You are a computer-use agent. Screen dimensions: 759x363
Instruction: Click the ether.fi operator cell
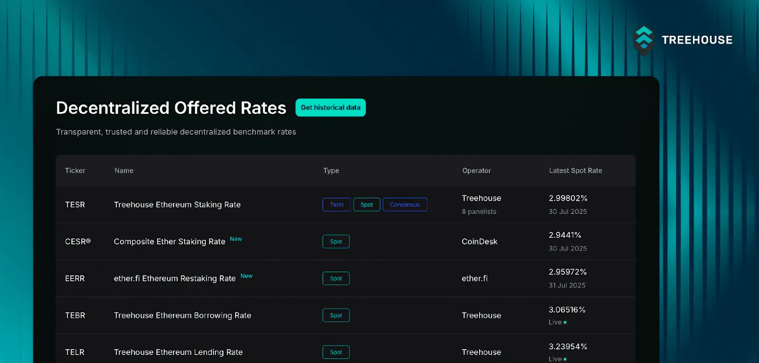[x=474, y=279]
